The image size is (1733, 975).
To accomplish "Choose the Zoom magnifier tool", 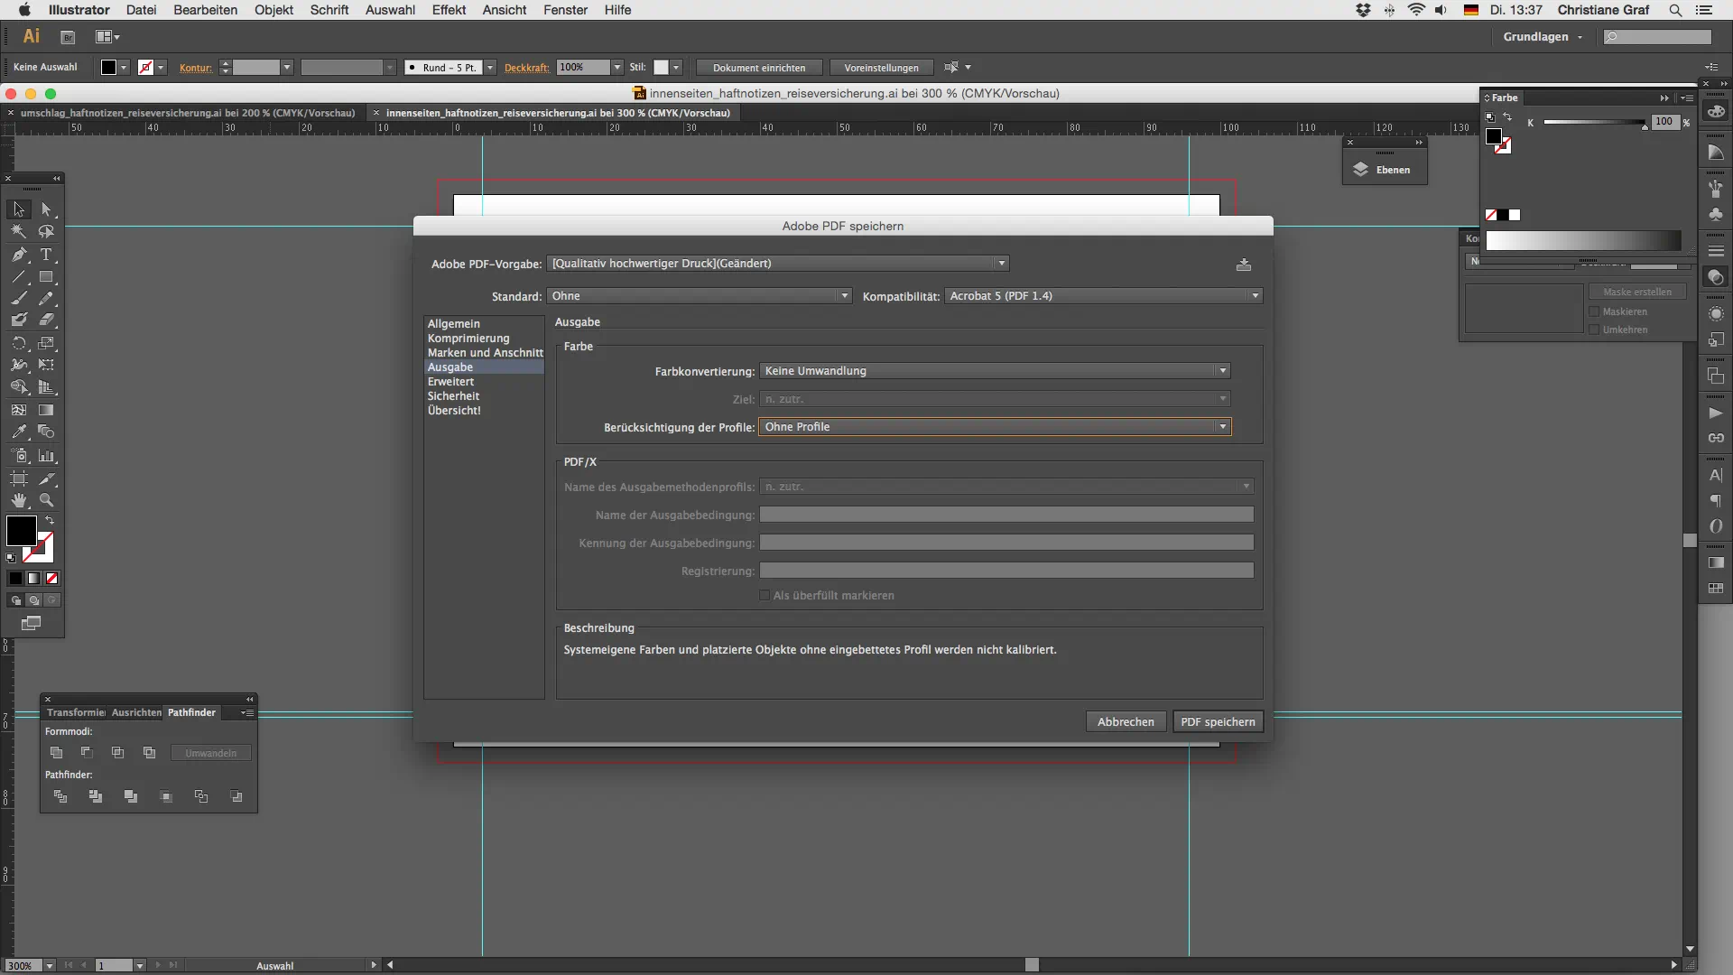I will point(46,500).
